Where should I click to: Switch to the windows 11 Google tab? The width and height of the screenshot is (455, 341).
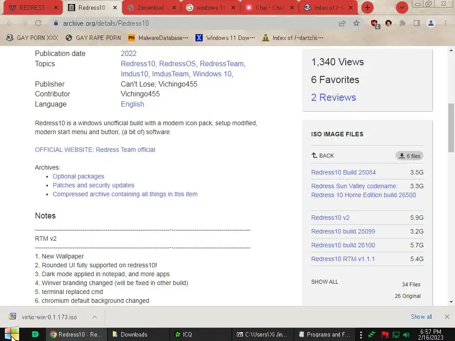(x=211, y=8)
